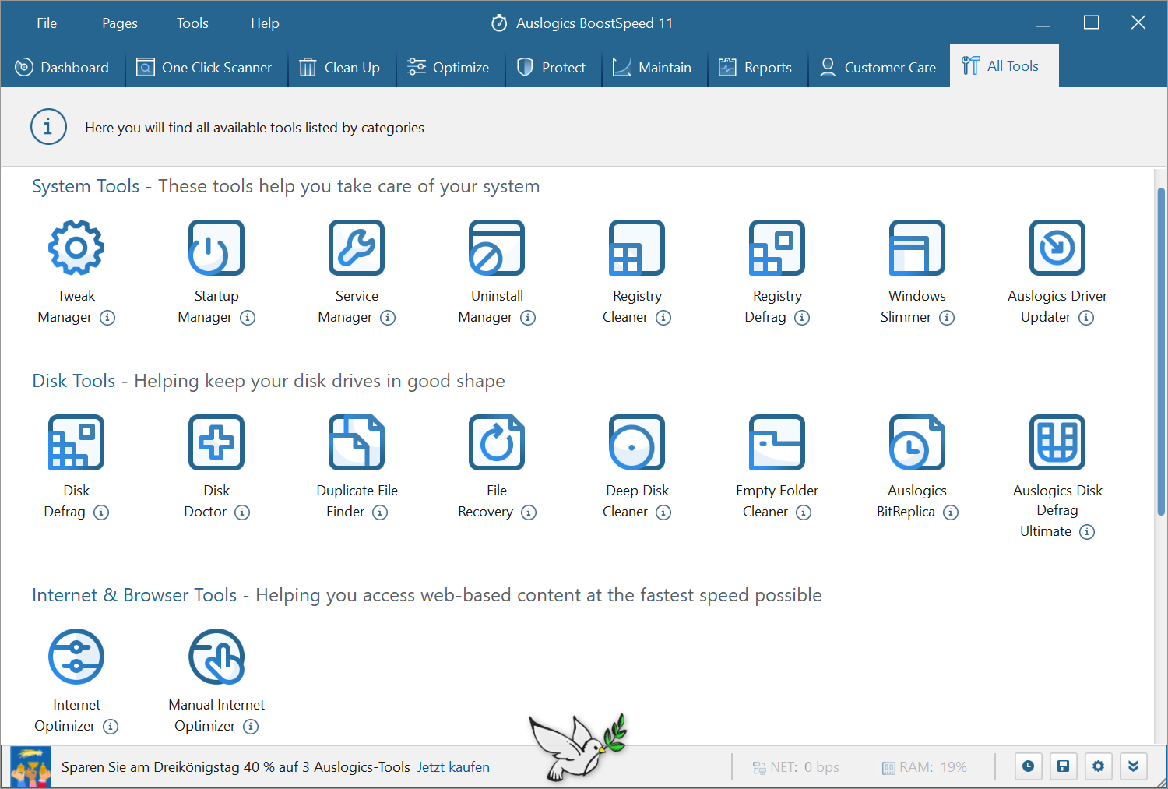The height and width of the screenshot is (789, 1168).
Task: Show info for Disk Doctor
Action: [242, 512]
